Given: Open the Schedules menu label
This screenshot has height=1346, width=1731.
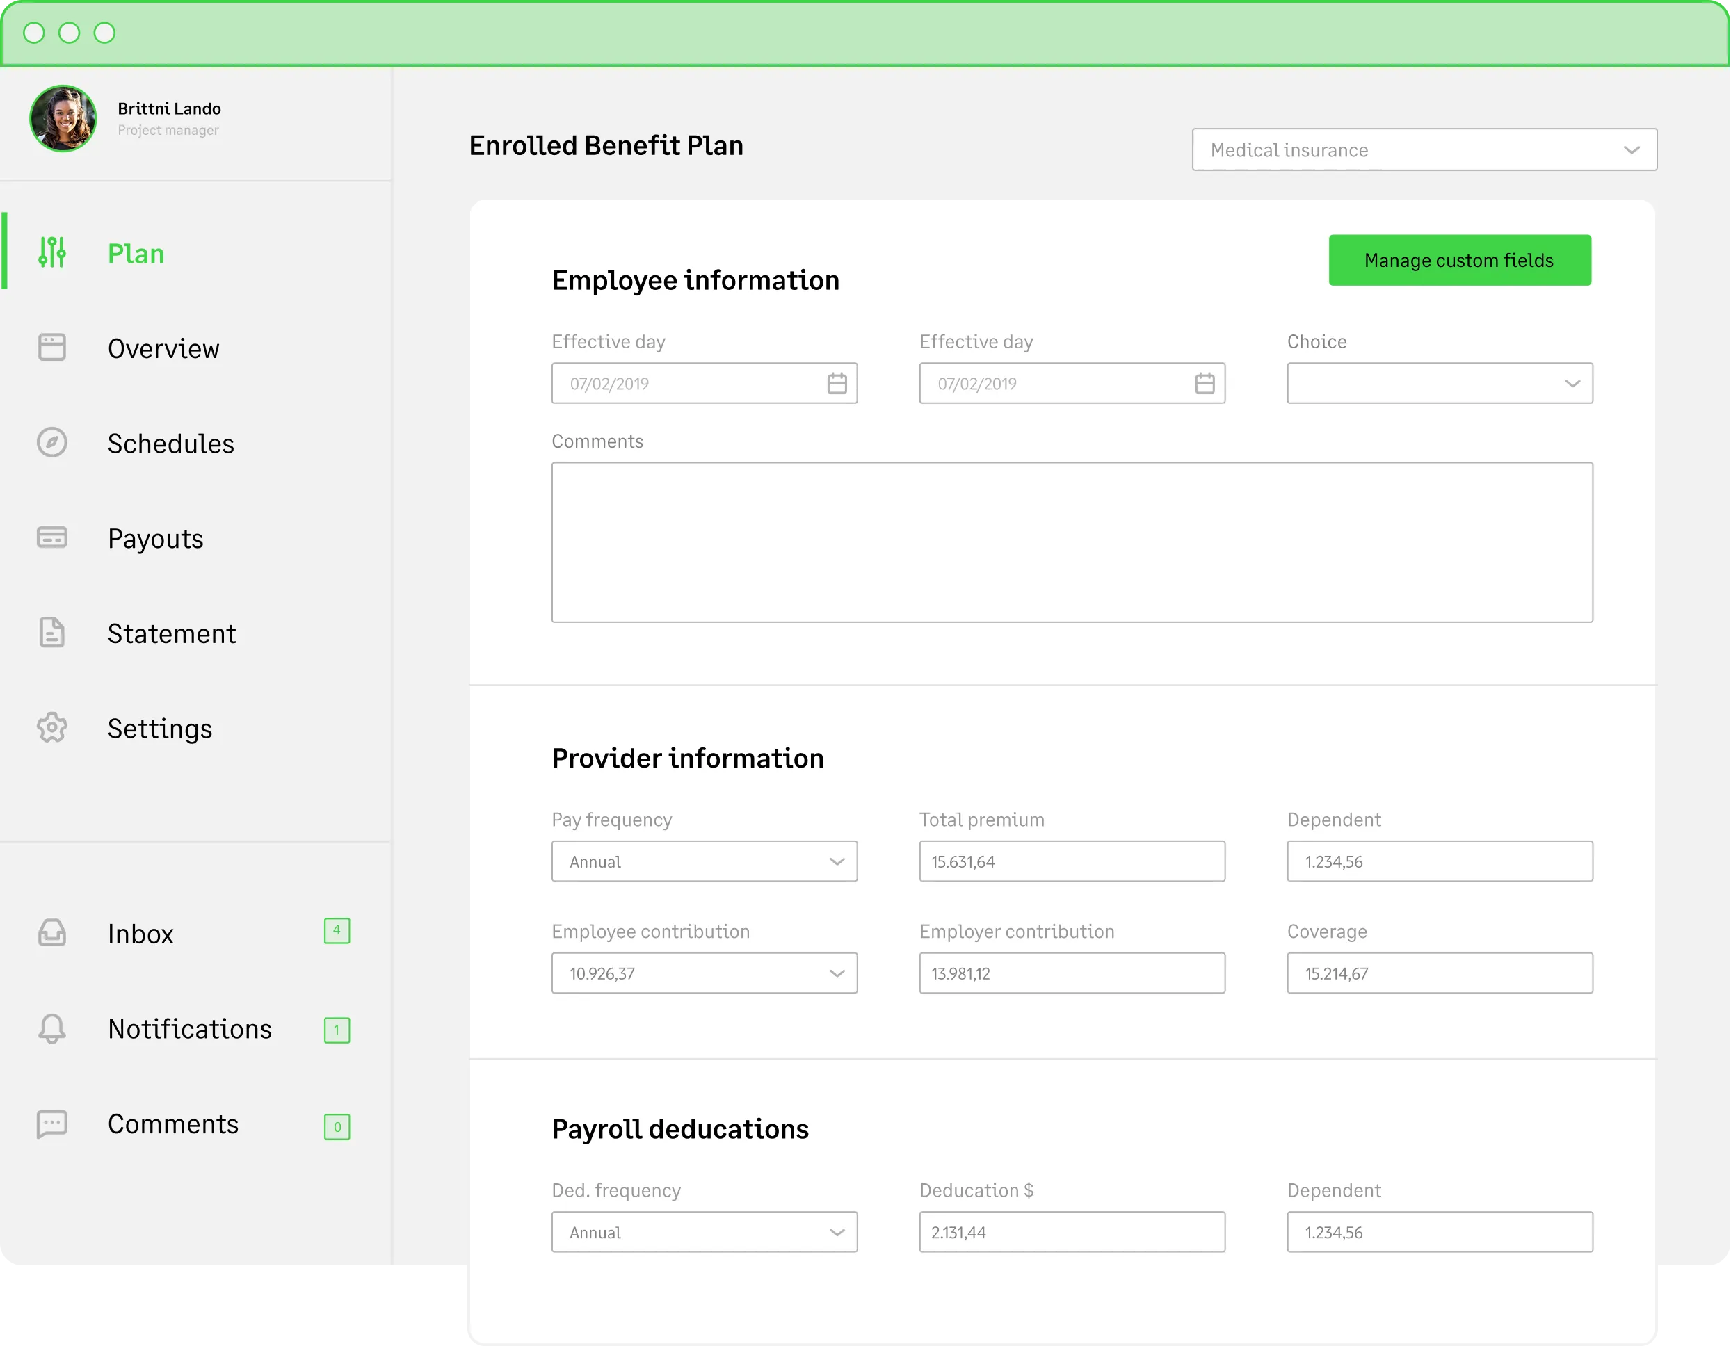Looking at the screenshot, I should pos(171,444).
